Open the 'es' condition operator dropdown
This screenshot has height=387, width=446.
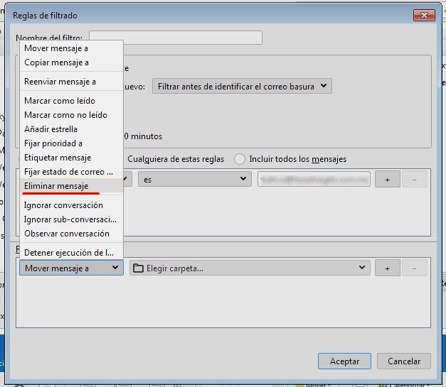click(195, 179)
